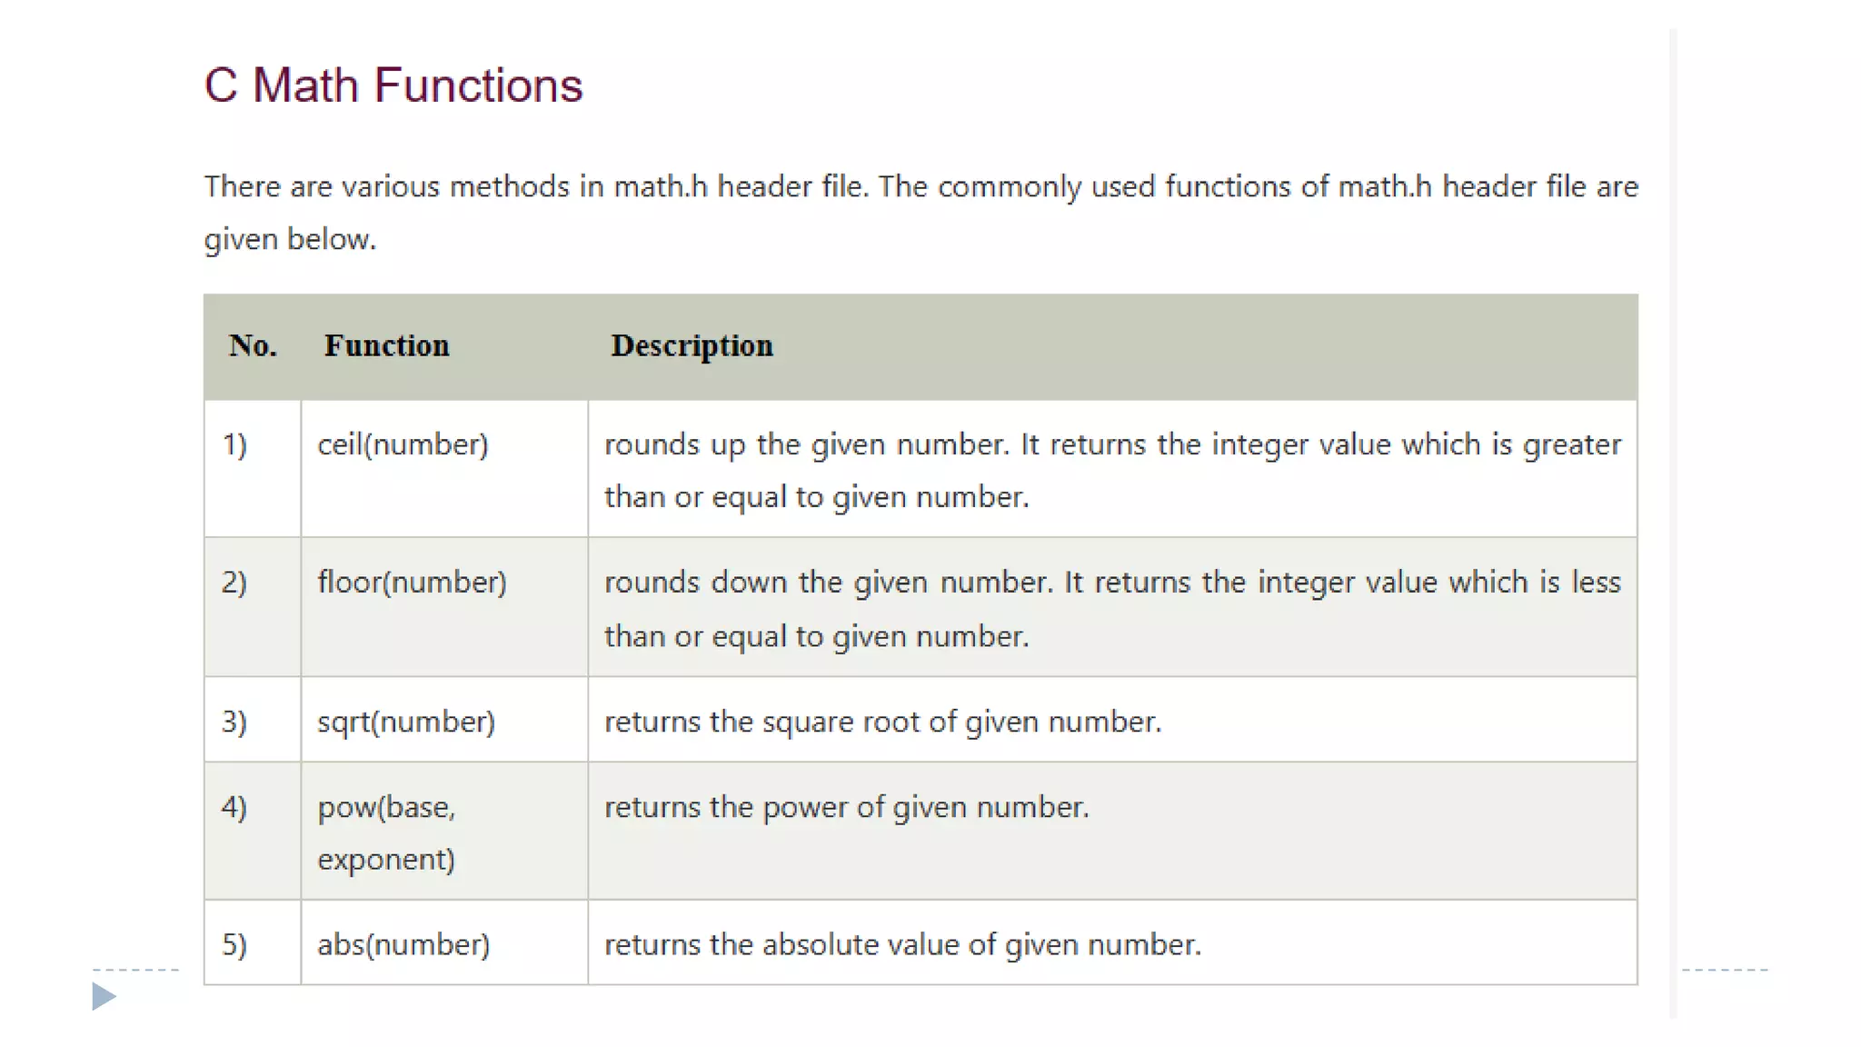This screenshot has height=1047, width=1861.
Task: Click row number 3) in the table
Action: pyautogui.click(x=234, y=722)
